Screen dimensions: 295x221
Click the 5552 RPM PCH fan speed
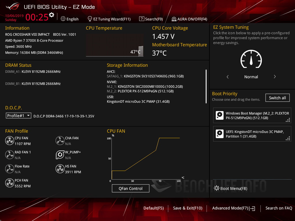(22, 186)
